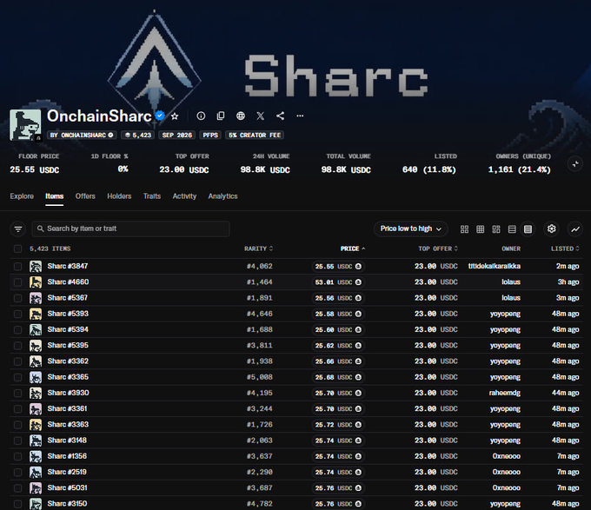
Task: Open the Explore tab
Action: click(x=22, y=196)
